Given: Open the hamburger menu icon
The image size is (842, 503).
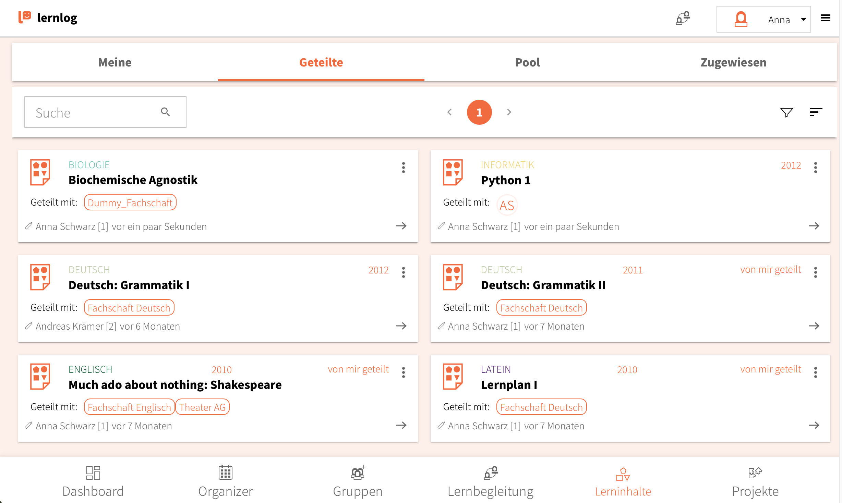Looking at the screenshot, I should click(x=825, y=18).
